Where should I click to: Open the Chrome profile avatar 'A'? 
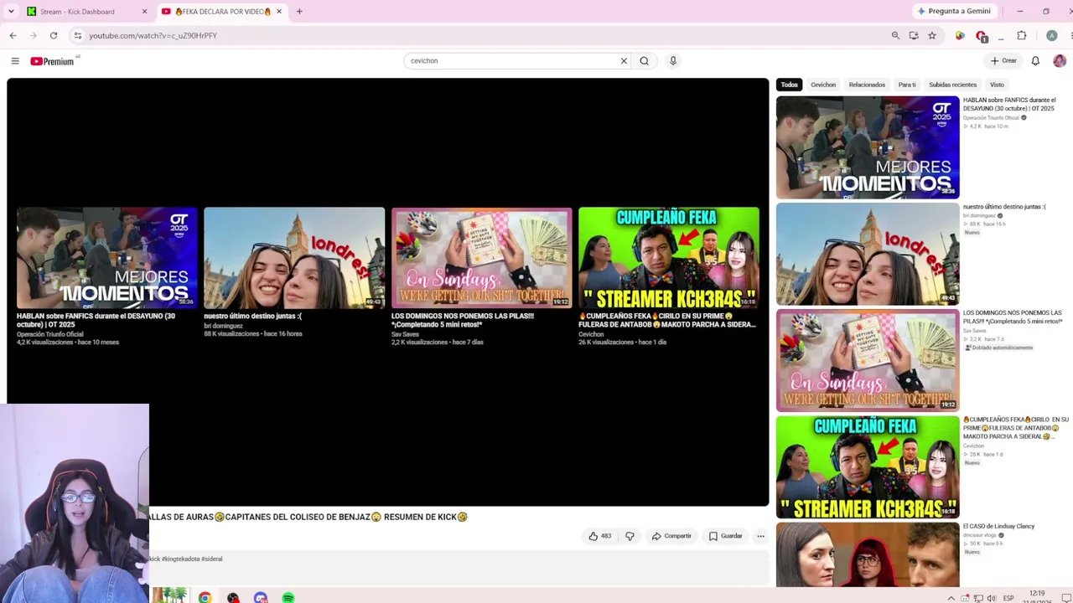pyautogui.click(x=1051, y=35)
